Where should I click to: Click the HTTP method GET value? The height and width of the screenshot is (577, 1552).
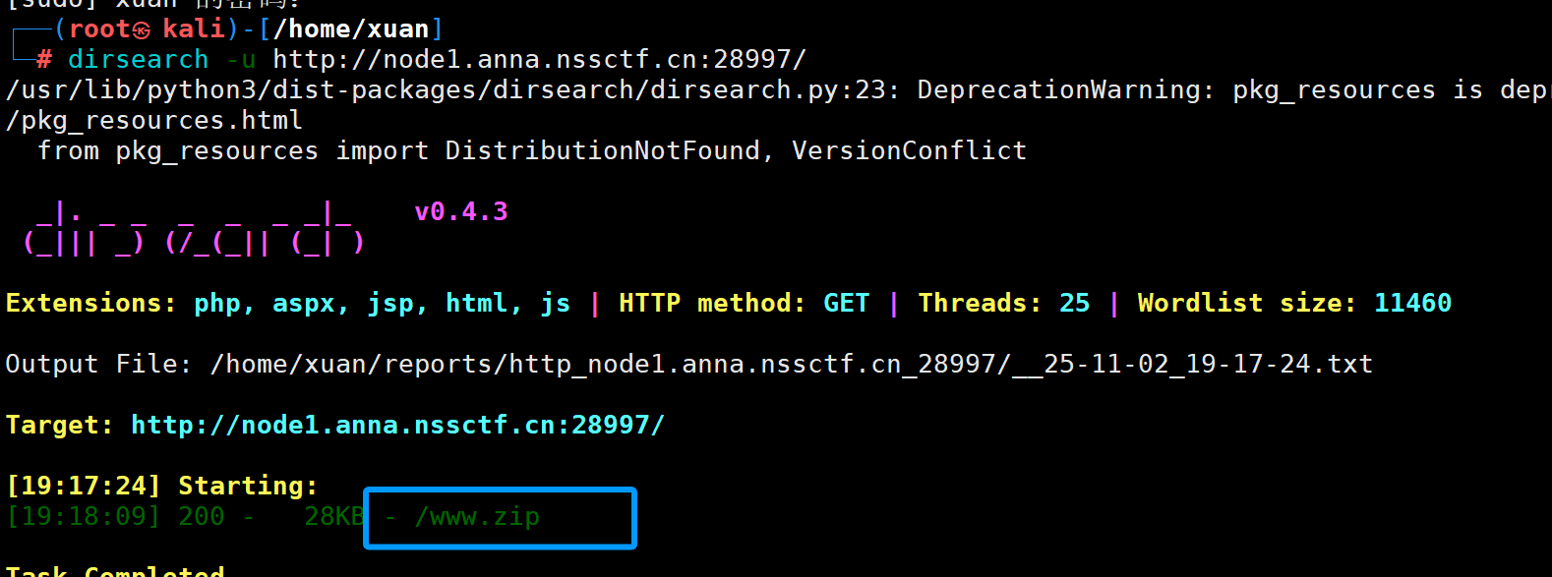point(846,303)
